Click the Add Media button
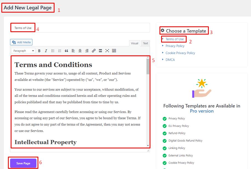The image size is (251, 169). pyautogui.click(x=21, y=42)
